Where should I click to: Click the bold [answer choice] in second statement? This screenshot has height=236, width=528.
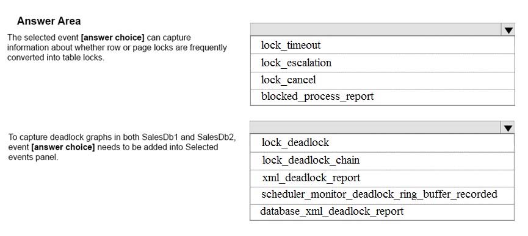63,147
